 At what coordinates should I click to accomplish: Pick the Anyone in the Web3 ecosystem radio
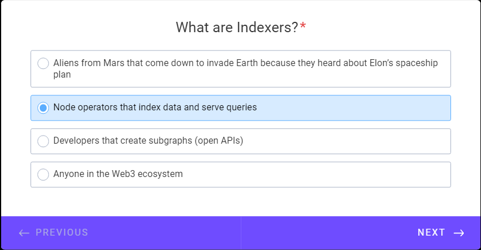pyautogui.click(x=43, y=174)
